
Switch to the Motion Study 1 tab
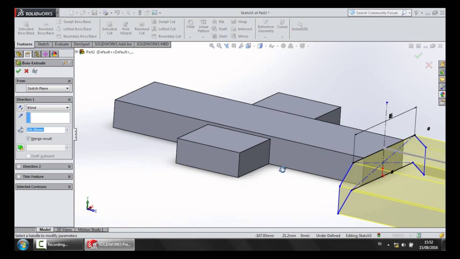click(91, 230)
